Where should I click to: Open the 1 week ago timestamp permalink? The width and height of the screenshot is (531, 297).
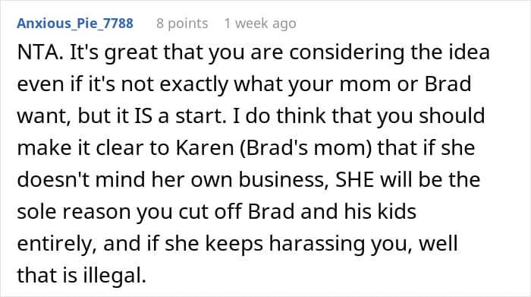point(260,24)
